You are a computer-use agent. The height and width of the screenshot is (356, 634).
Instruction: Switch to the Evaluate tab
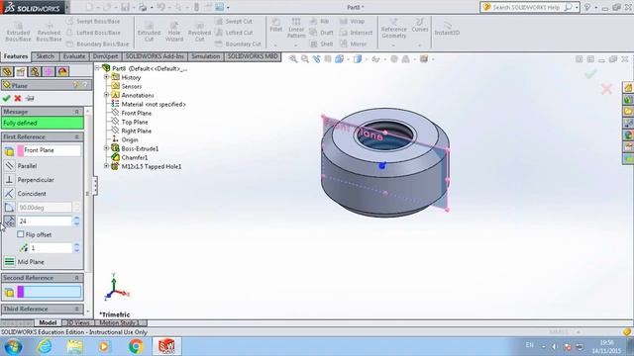(x=74, y=56)
